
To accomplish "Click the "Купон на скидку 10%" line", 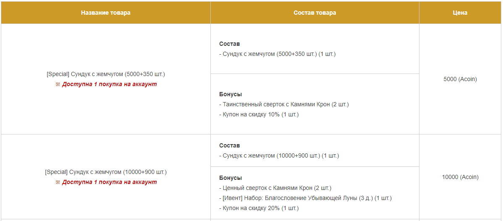I will 259,114.
